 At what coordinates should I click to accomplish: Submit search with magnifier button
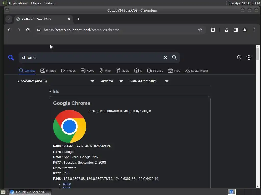tap(174, 58)
